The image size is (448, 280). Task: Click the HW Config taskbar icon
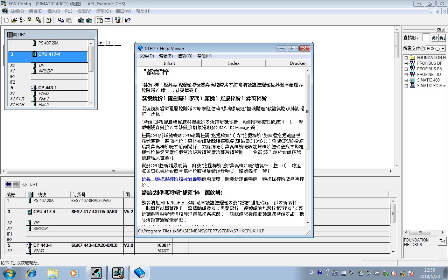coord(118,272)
